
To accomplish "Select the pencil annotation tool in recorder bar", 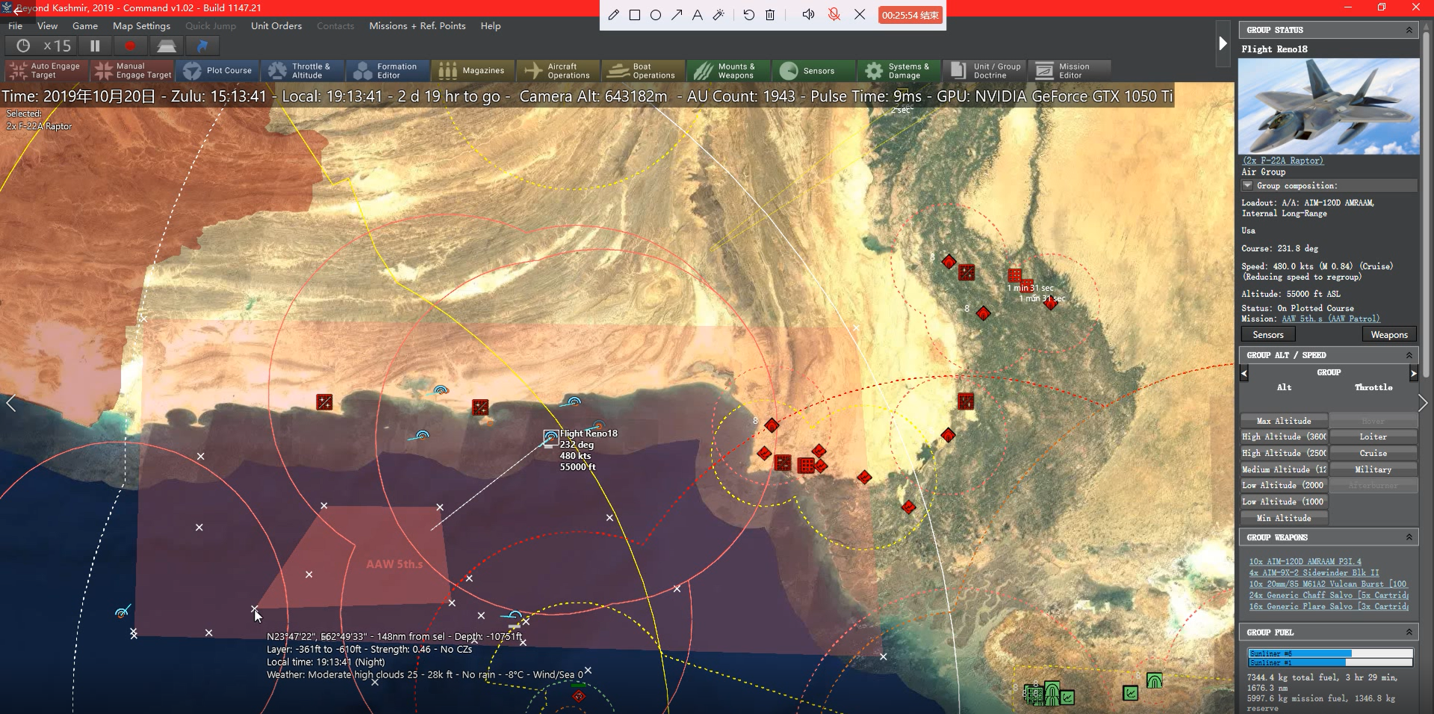I will [614, 14].
